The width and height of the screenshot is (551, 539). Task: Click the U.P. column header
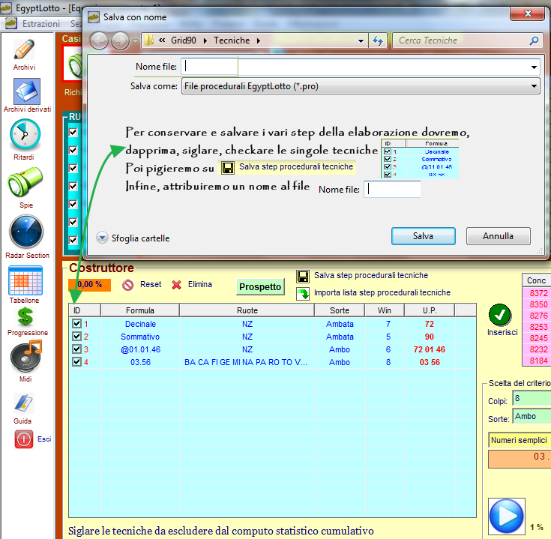click(430, 310)
